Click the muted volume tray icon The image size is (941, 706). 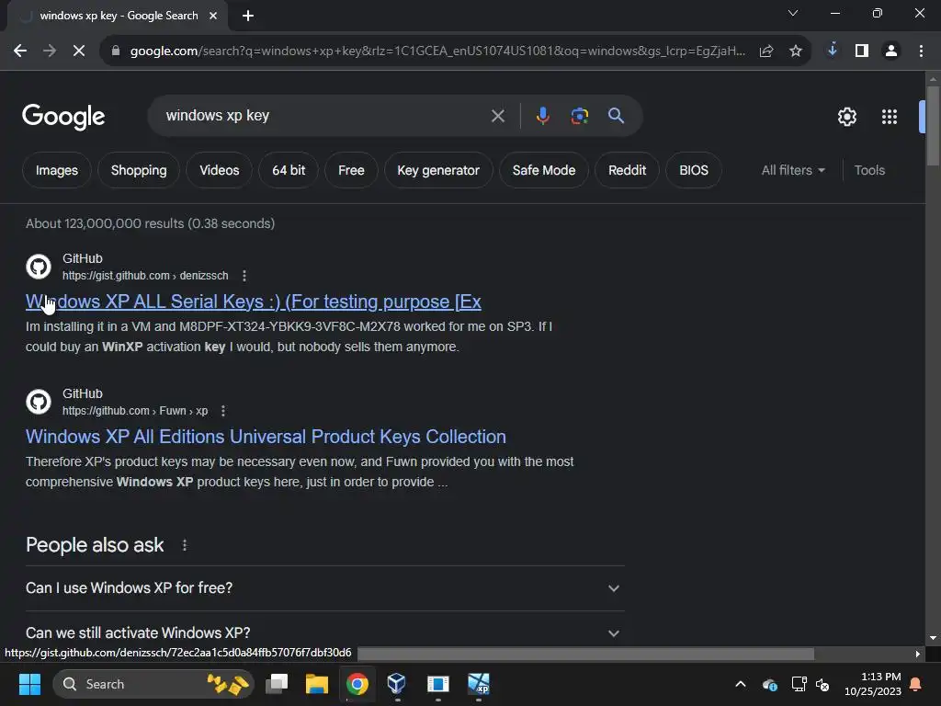click(x=822, y=684)
